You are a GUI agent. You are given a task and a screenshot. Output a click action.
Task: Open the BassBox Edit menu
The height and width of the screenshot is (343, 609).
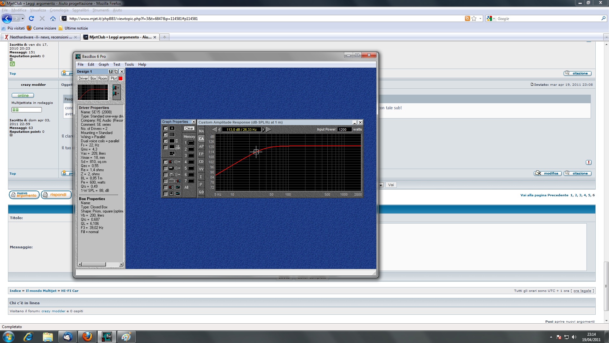(91, 64)
